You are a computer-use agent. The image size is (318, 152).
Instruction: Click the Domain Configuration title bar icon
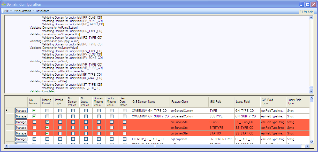pos(4,4)
